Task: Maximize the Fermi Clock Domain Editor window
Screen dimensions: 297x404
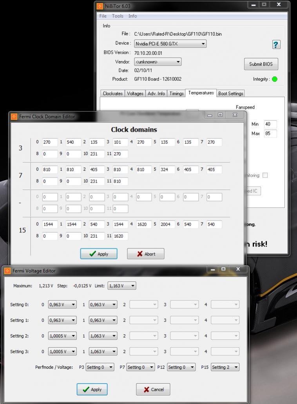Action: click(x=220, y=115)
